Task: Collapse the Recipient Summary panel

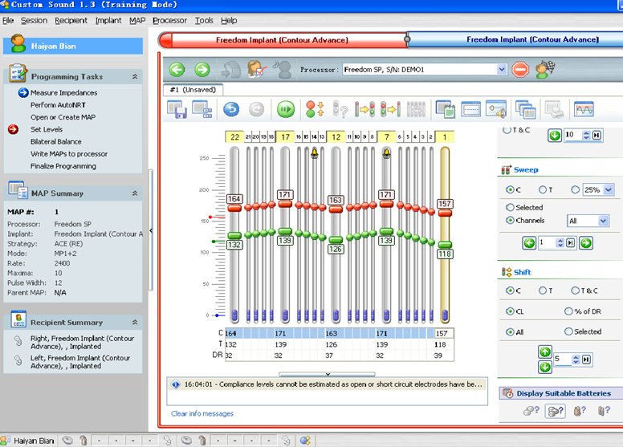Action: [135, 323]
